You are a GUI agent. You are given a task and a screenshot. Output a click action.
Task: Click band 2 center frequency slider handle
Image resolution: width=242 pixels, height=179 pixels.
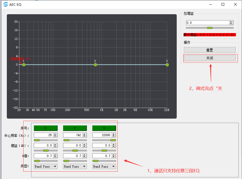67,140
